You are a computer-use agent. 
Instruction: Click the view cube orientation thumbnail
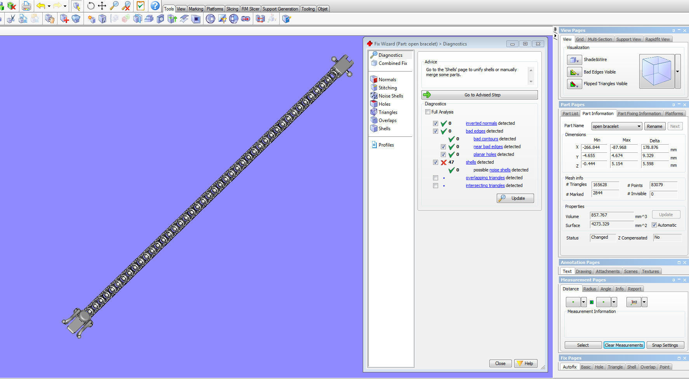click(x=657, y=72)
